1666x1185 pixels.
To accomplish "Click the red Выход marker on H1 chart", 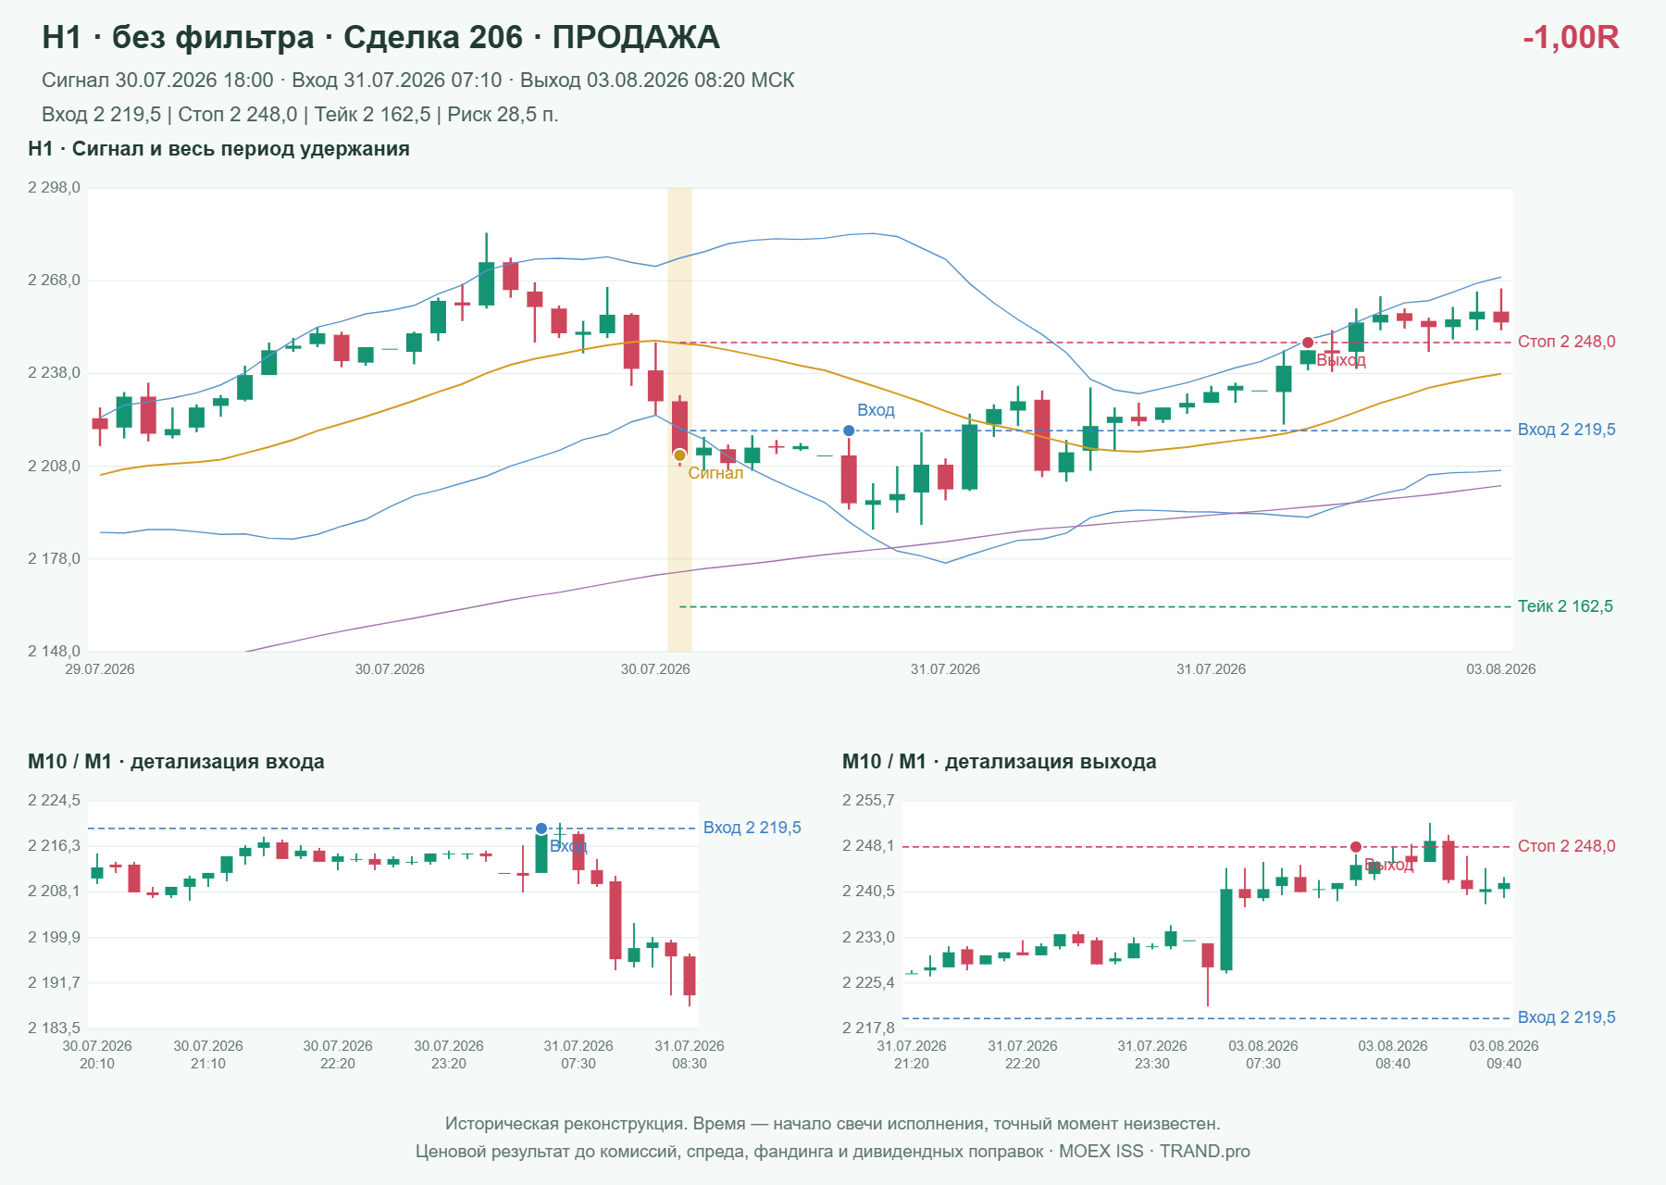I will (1308, 343).
